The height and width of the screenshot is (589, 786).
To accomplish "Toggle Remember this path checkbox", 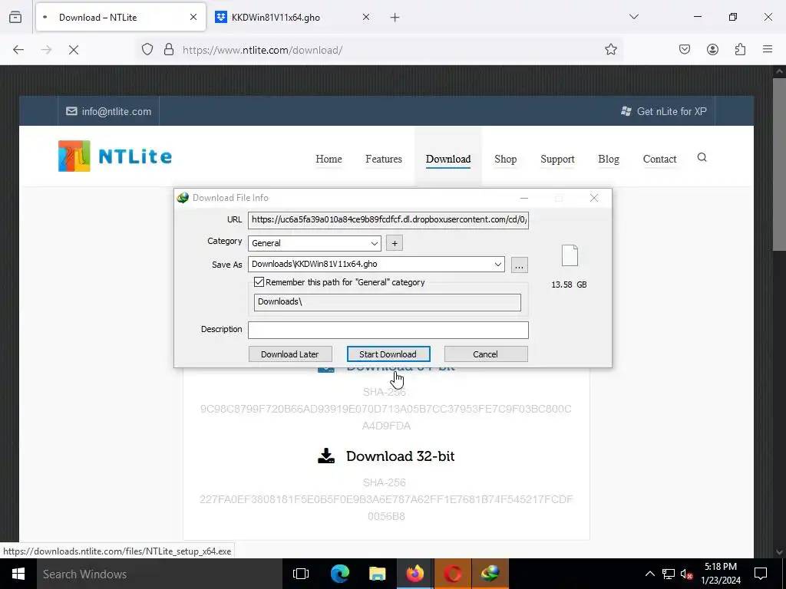I will pos(259,282).
